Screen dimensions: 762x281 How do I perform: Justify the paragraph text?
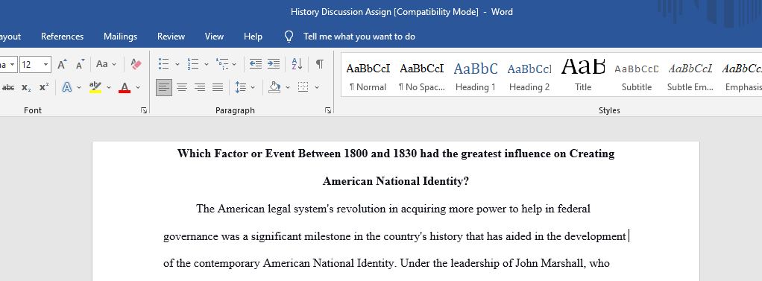pos(218,87)
